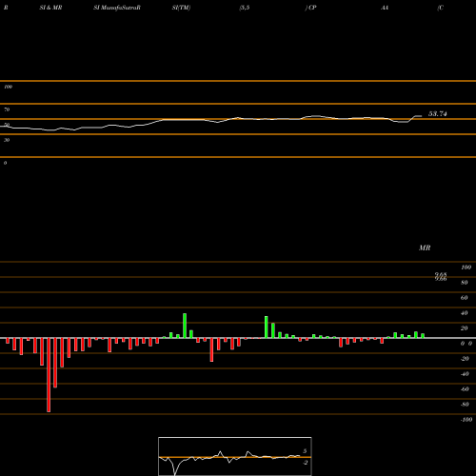The height and width of the screenshot is (476, 476).
Task: Click the '100' label on histogram axis
Action: (466, 268)
